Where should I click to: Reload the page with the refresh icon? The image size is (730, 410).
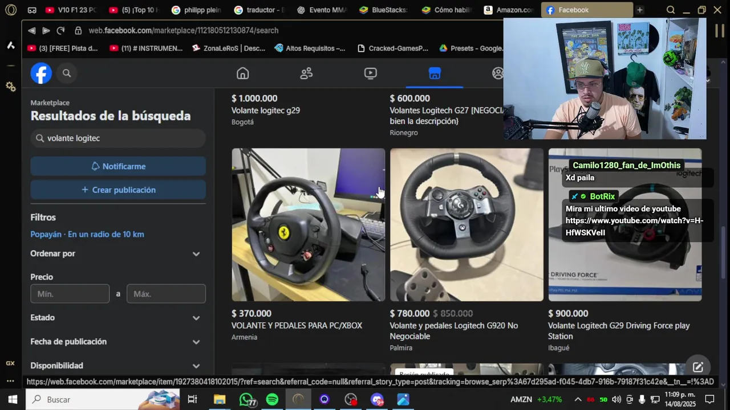pos(60,30)
